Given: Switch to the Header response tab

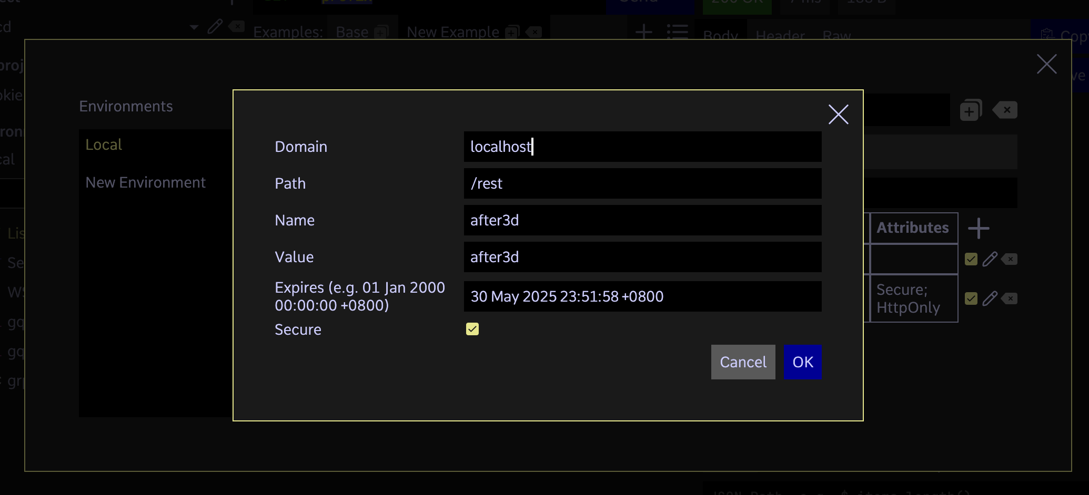Looking at the screenshot, I should 780,35.
